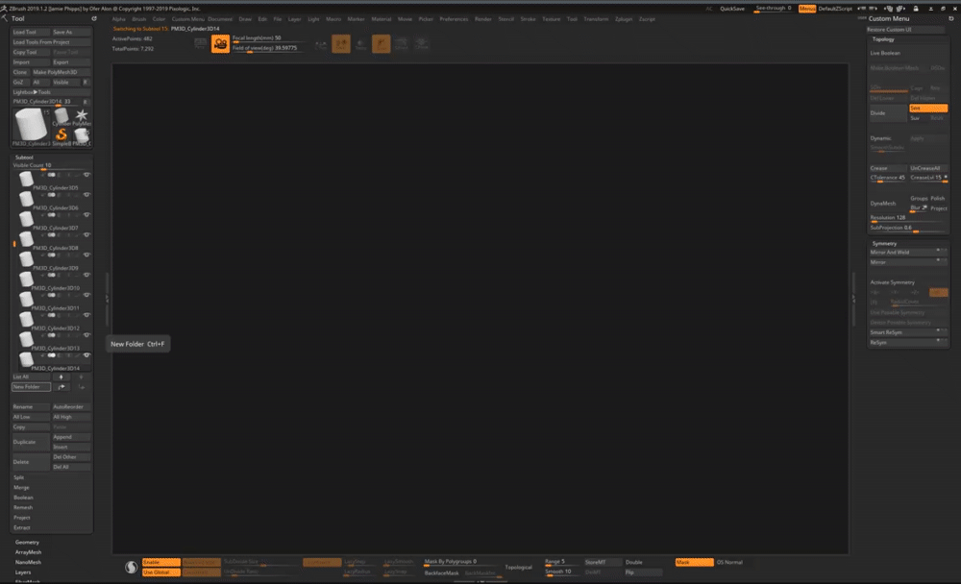Click the Duplicate subtool button

(31, 442)
